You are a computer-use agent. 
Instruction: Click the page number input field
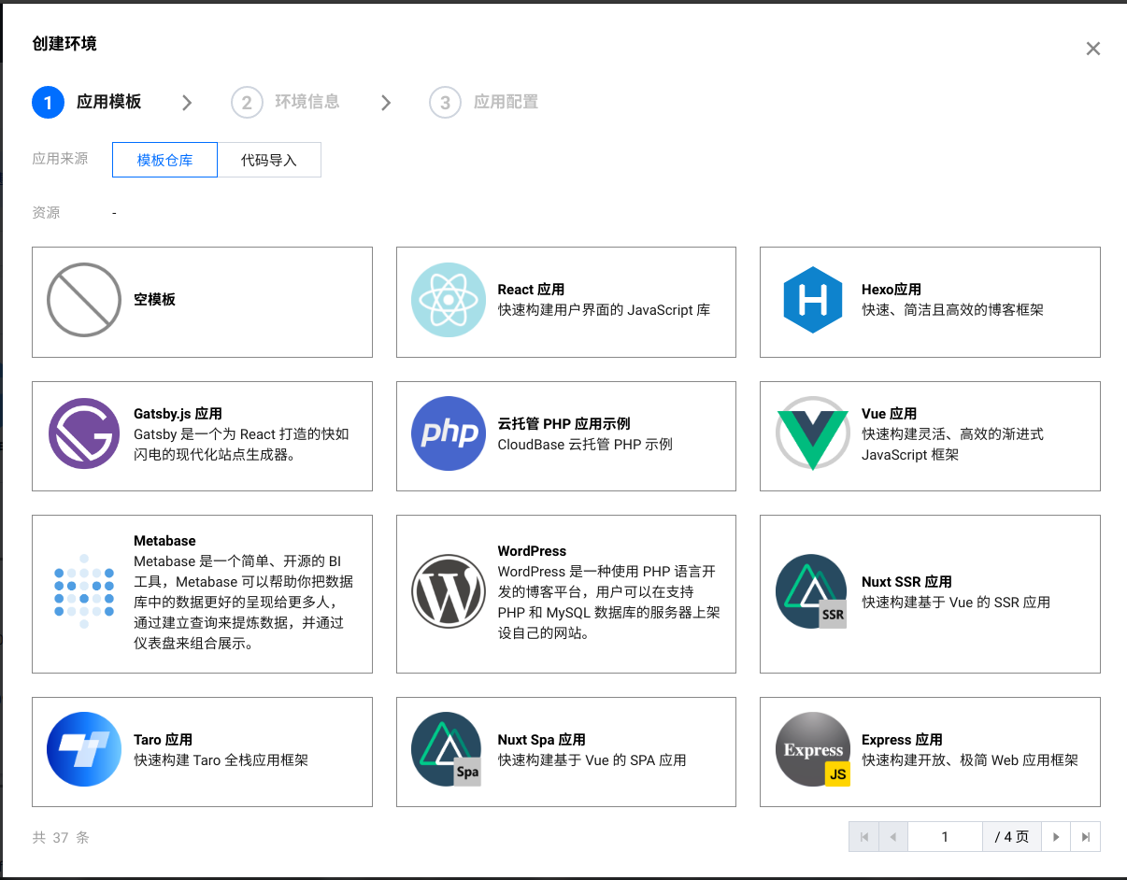(x=945, y=837)
